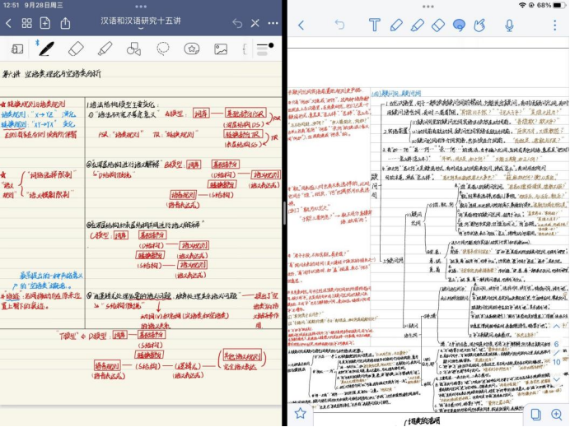Screen dimensions: 570x427
Task: Toggle the finger touch drawing mode
Action: click(x=480, y=25)
